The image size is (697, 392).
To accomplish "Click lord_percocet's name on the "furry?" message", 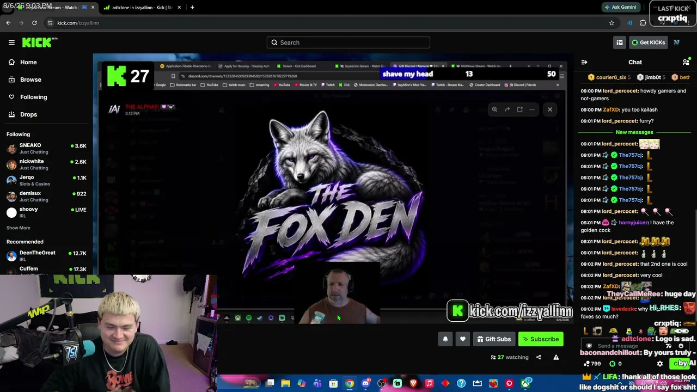I will point(620,121).
